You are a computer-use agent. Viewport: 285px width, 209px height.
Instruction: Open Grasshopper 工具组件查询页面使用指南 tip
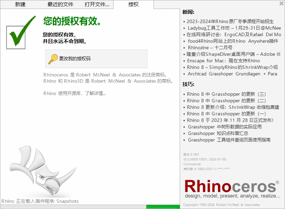click(229, 140)
